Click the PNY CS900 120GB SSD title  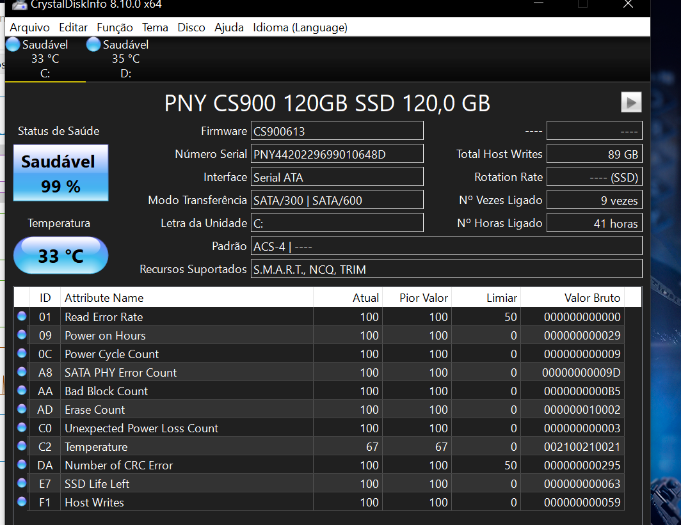click(327, 103)
